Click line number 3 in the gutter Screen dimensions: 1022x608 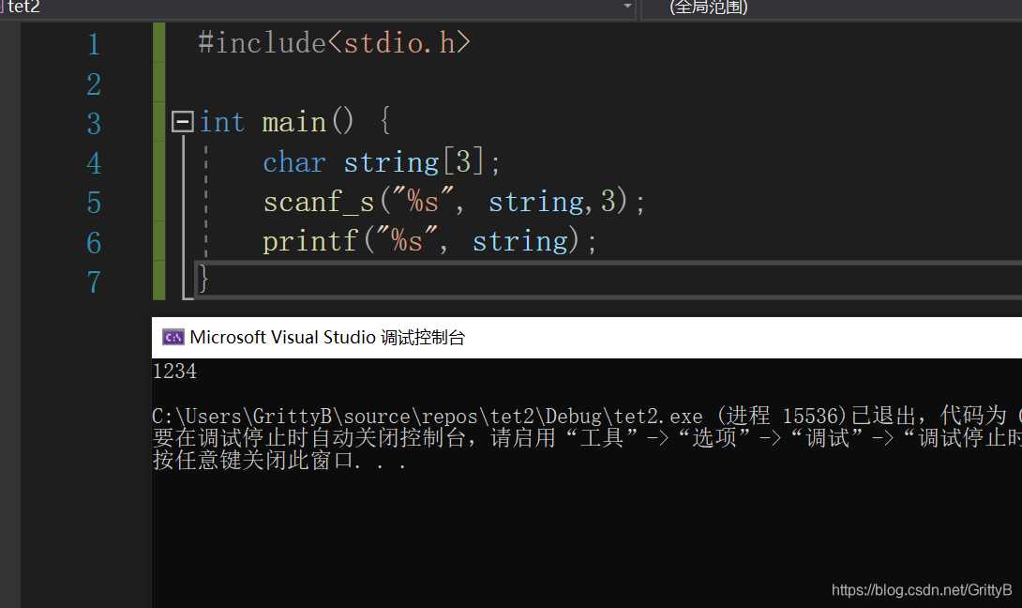94,124
